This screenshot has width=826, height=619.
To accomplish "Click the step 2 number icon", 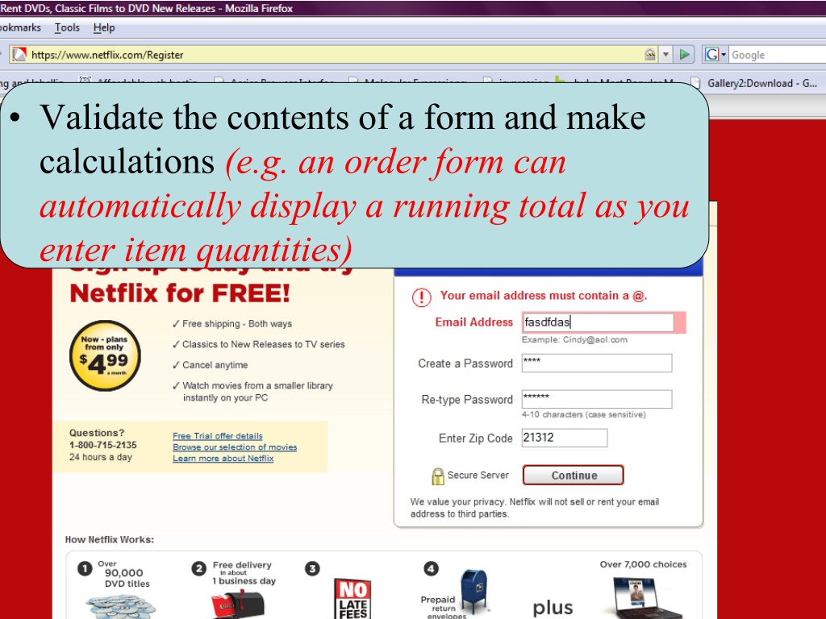I will point(198,568).
